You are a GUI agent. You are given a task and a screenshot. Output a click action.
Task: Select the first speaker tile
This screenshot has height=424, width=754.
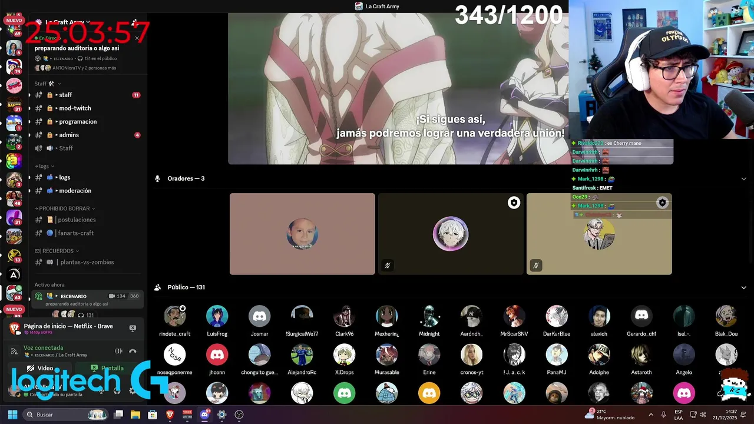pos(302,234)
